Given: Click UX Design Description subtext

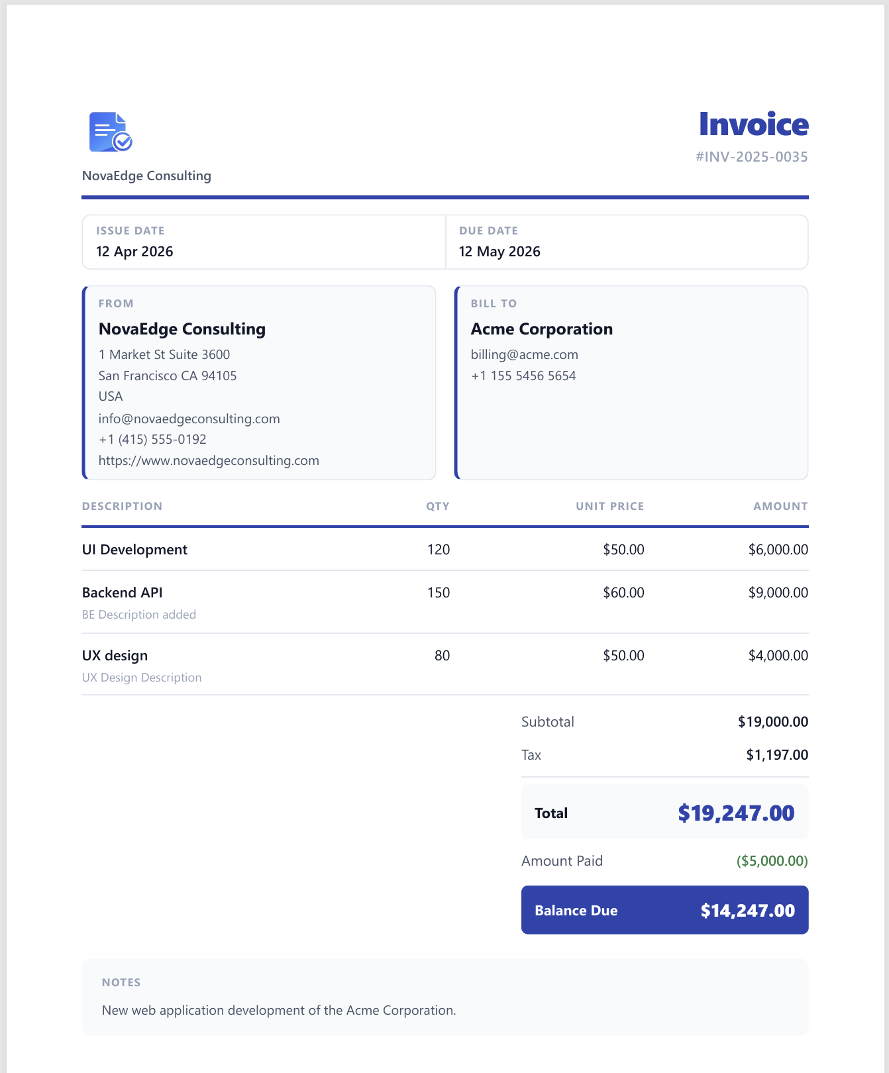Looking at the screenshot, I should click(142, 678).
